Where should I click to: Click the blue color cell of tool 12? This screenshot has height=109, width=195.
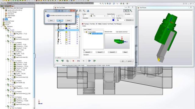[x=66, y=28]
